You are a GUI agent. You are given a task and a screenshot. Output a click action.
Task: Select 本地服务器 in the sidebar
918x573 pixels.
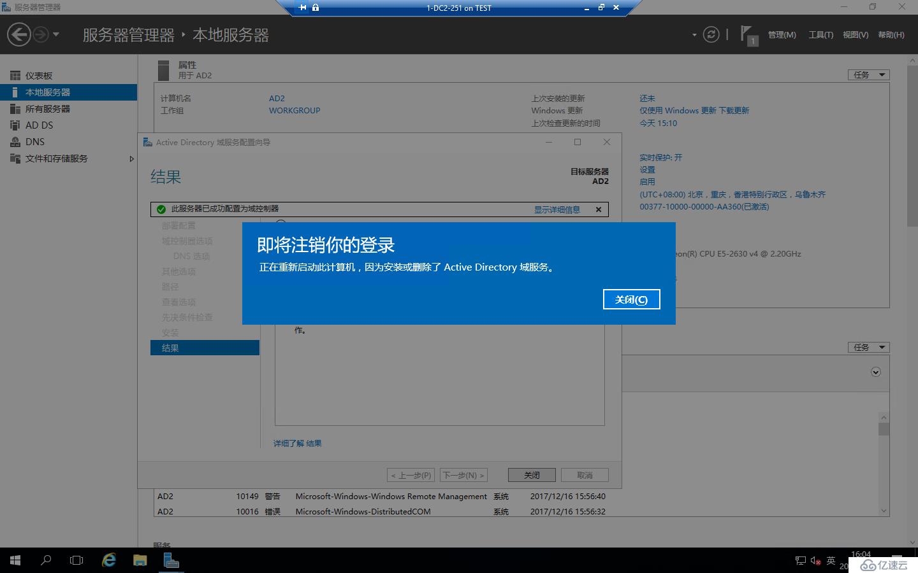68,92
